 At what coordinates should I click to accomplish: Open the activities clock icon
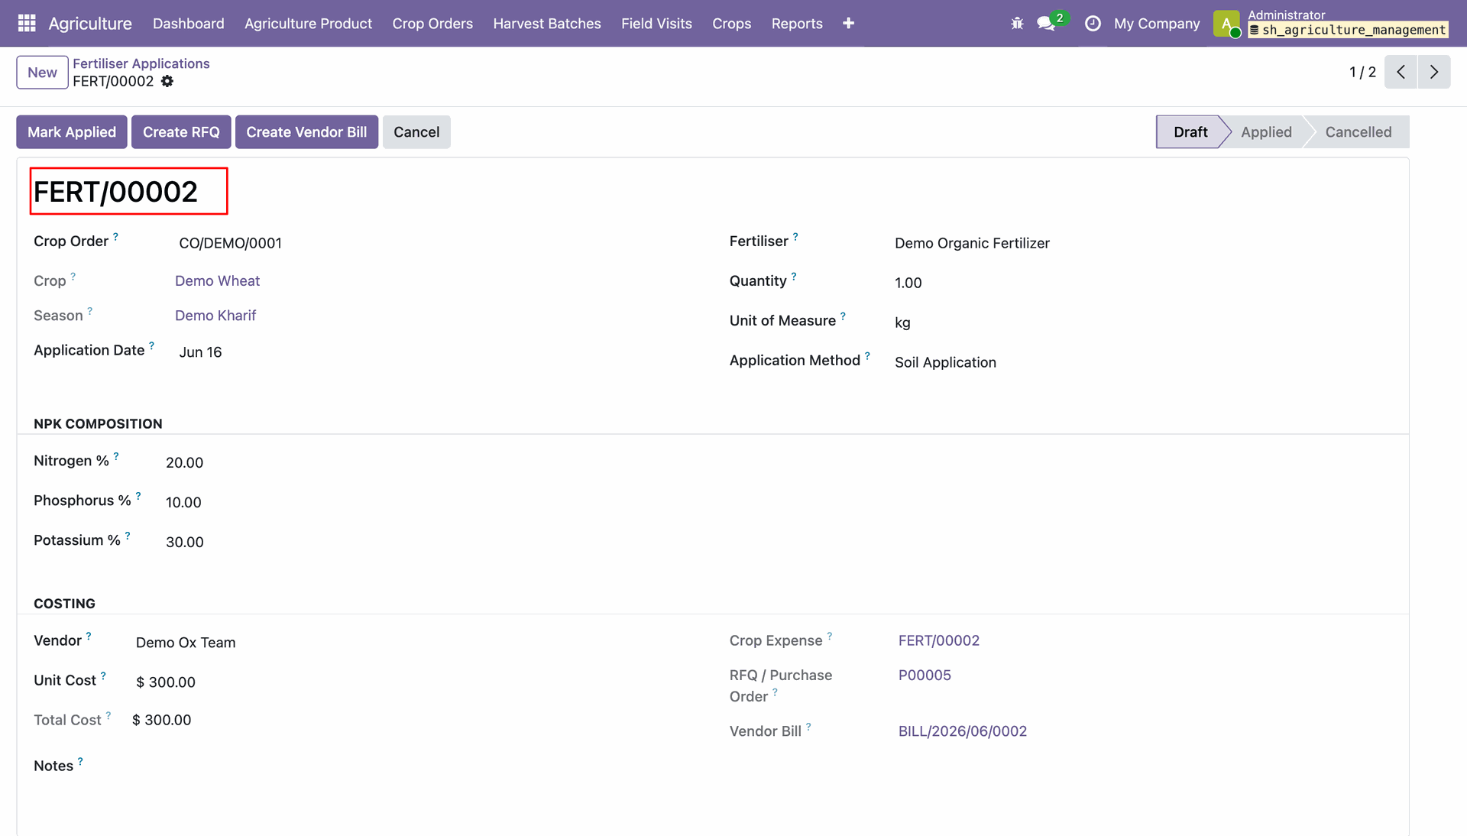pos(1093,24)
